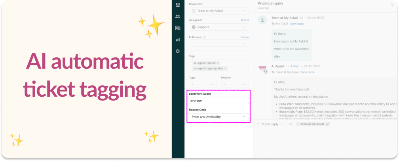Click the Sentiment Score input field
Image resolution: width=399 pixels, height=161 pixels.
click(x=219, y=100)
